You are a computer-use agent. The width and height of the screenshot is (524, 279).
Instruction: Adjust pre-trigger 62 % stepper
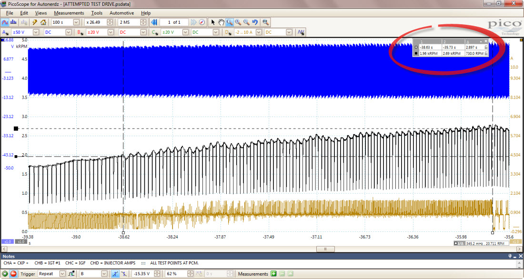(190, 274)
